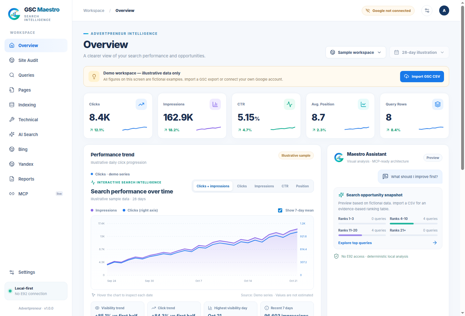The image size is (465, 316).
Task: Open the Overview sidebar item
Action: pyautogui.click(x=36, y=45)
